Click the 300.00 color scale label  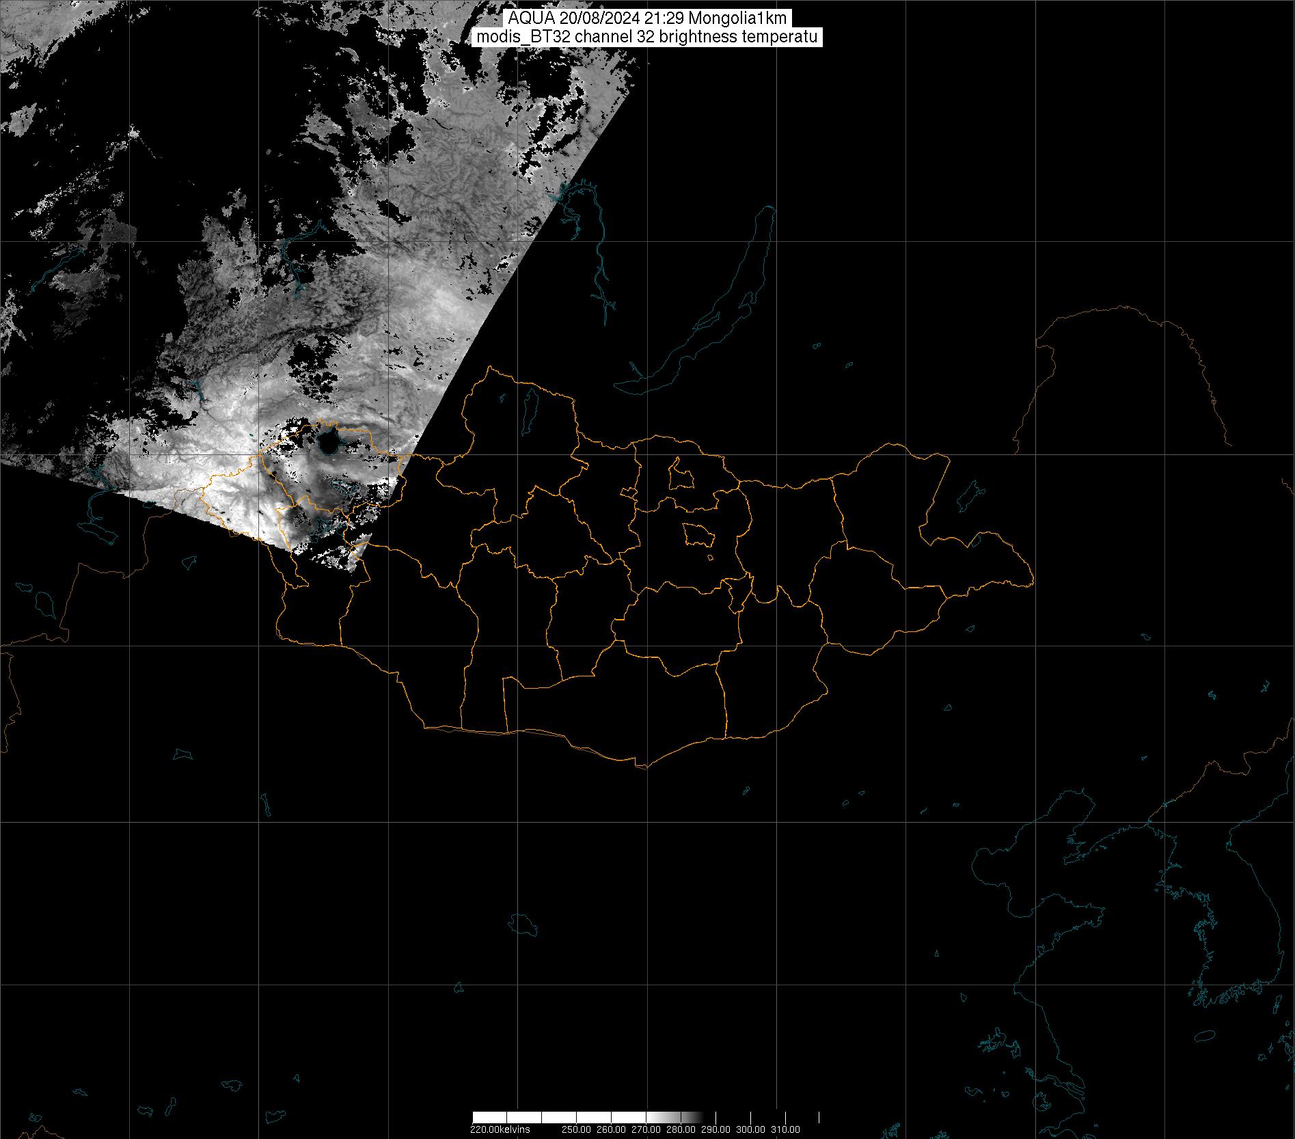(x=751, y=1129)
